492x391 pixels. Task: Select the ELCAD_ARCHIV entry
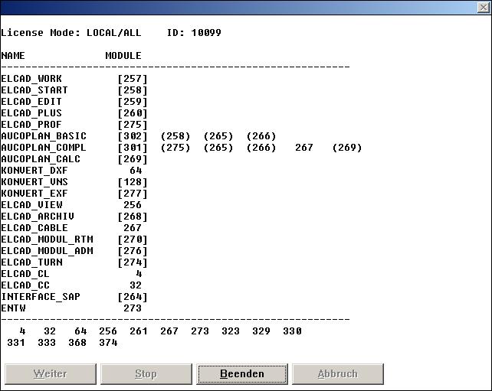(x=38, y=217)
